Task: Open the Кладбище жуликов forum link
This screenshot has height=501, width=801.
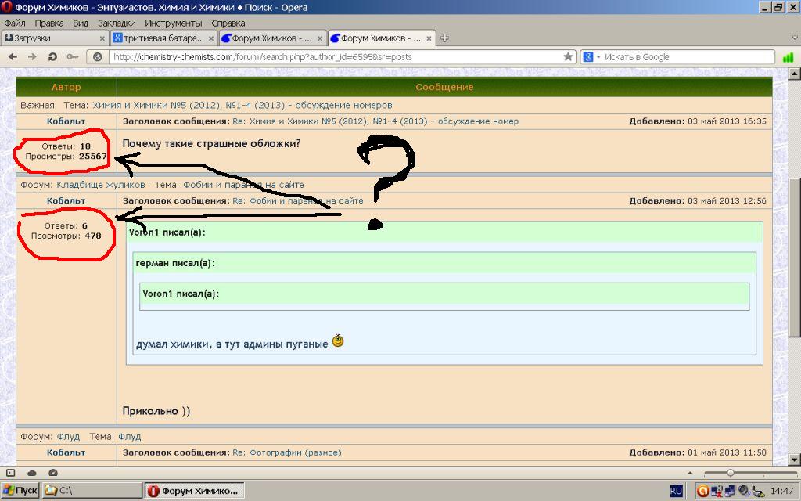Action: point(101,185)
